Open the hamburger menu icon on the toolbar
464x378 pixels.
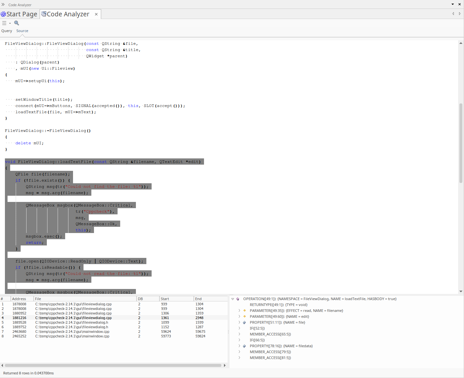5,23
